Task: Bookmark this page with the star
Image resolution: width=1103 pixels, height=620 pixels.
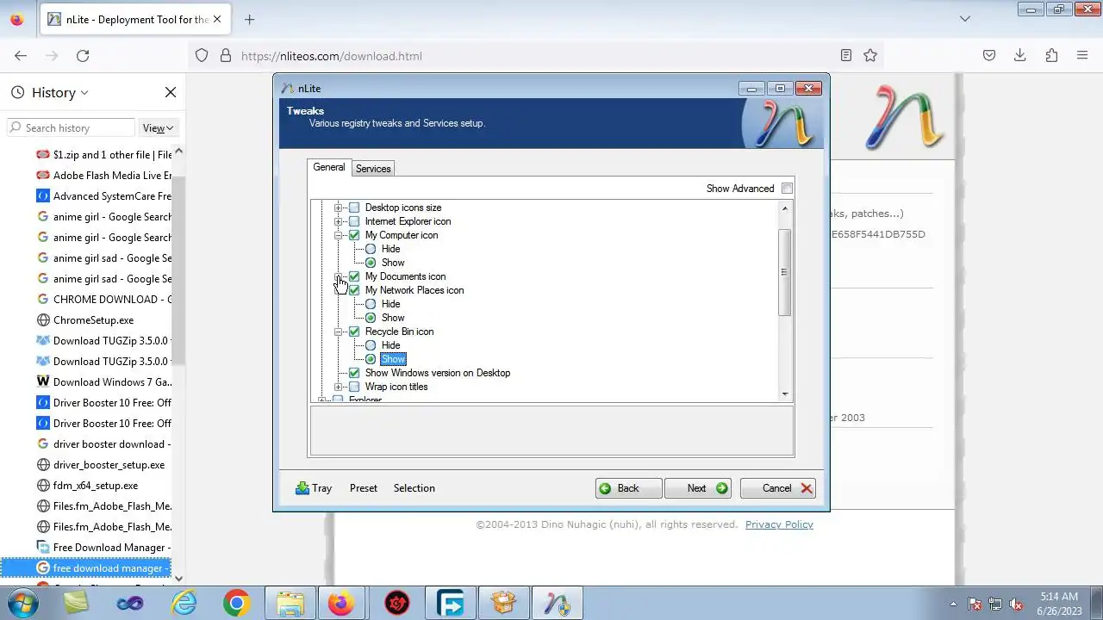Action: tap(870, 55)
